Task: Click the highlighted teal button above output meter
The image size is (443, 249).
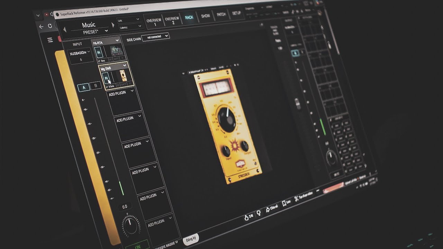Action: tap(295, 53)
